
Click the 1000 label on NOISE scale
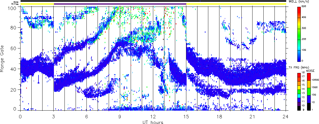point(314,88)
